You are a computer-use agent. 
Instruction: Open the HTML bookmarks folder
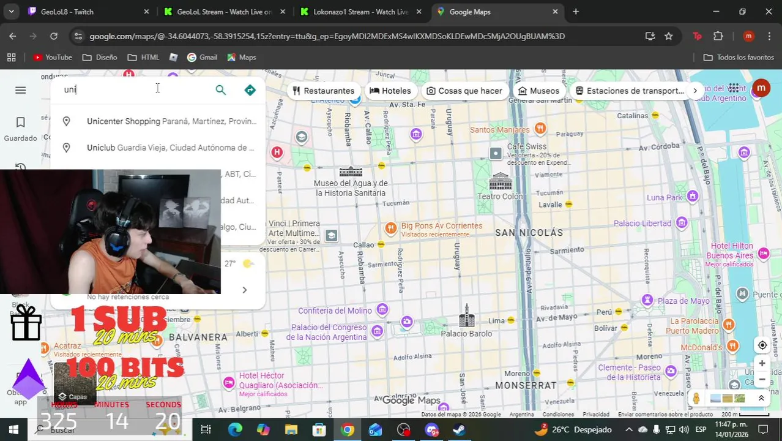[x=143, y=57]
